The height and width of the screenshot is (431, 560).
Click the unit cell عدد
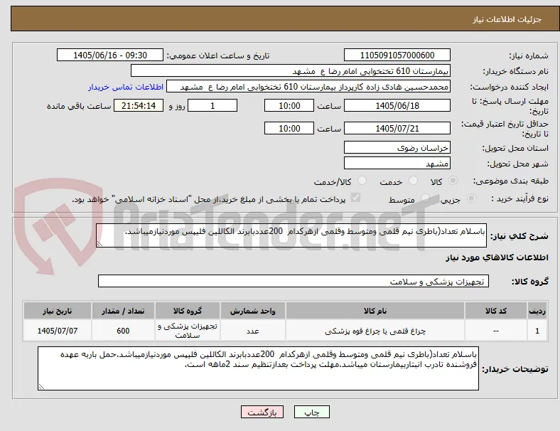click(252, 331)
